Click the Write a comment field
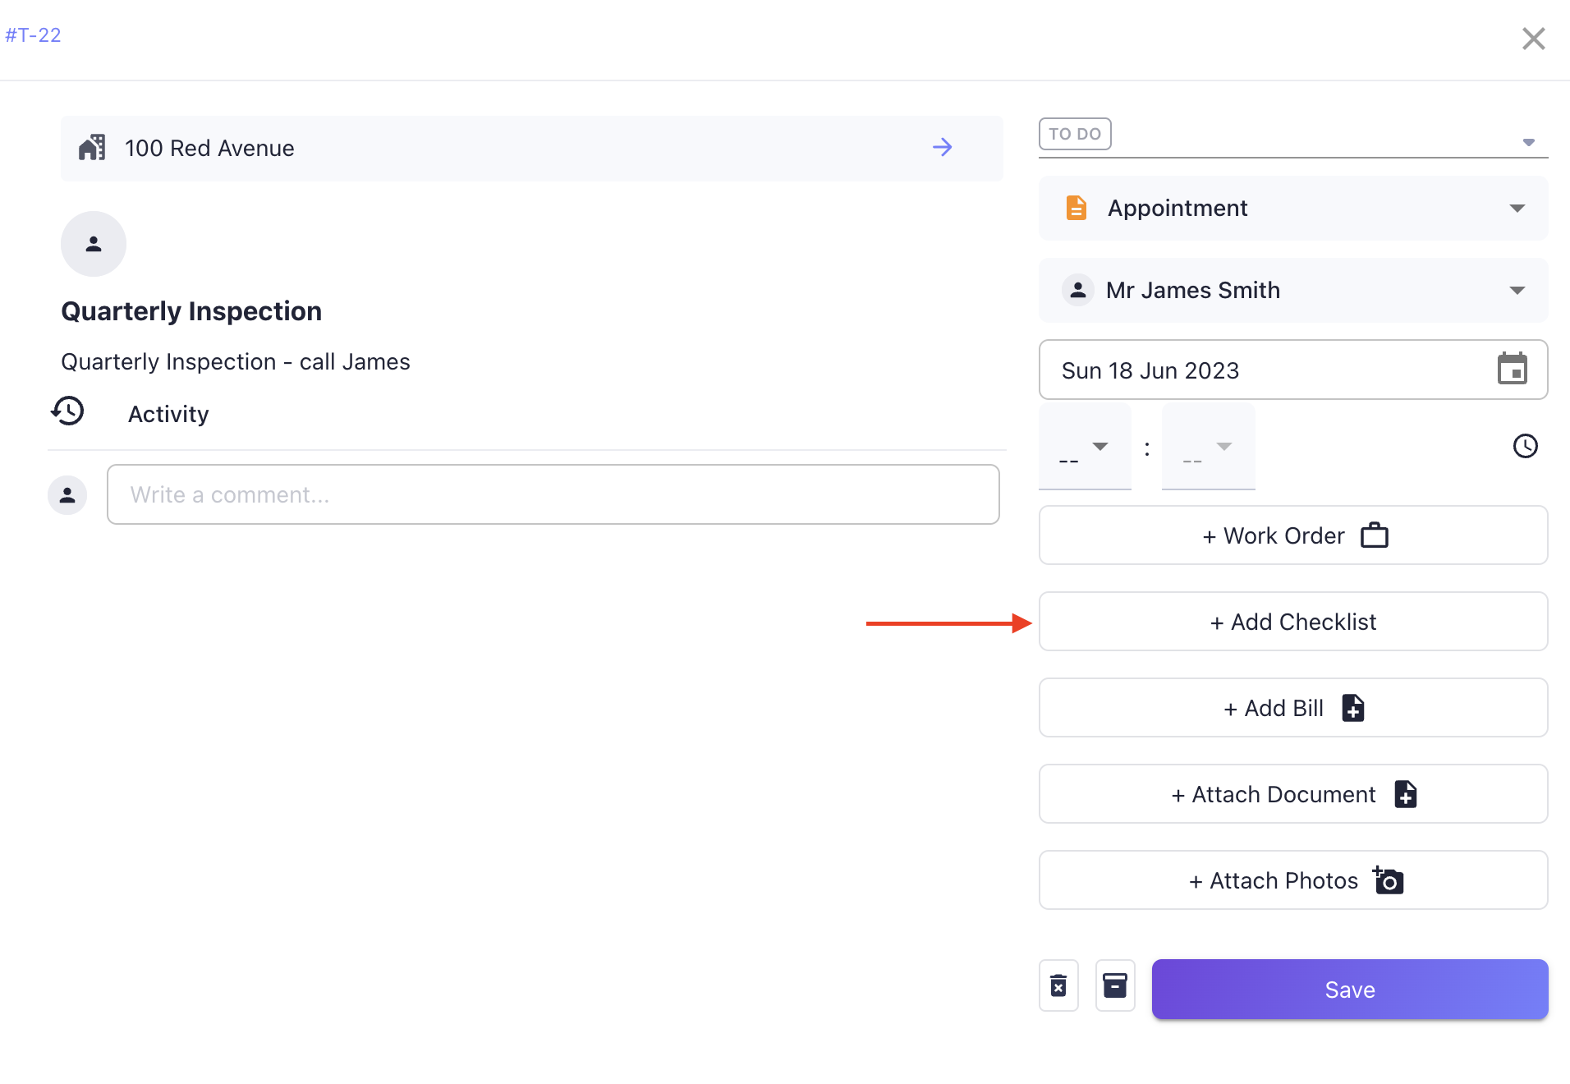The image size is (1570, 1084). click(553, 494)
